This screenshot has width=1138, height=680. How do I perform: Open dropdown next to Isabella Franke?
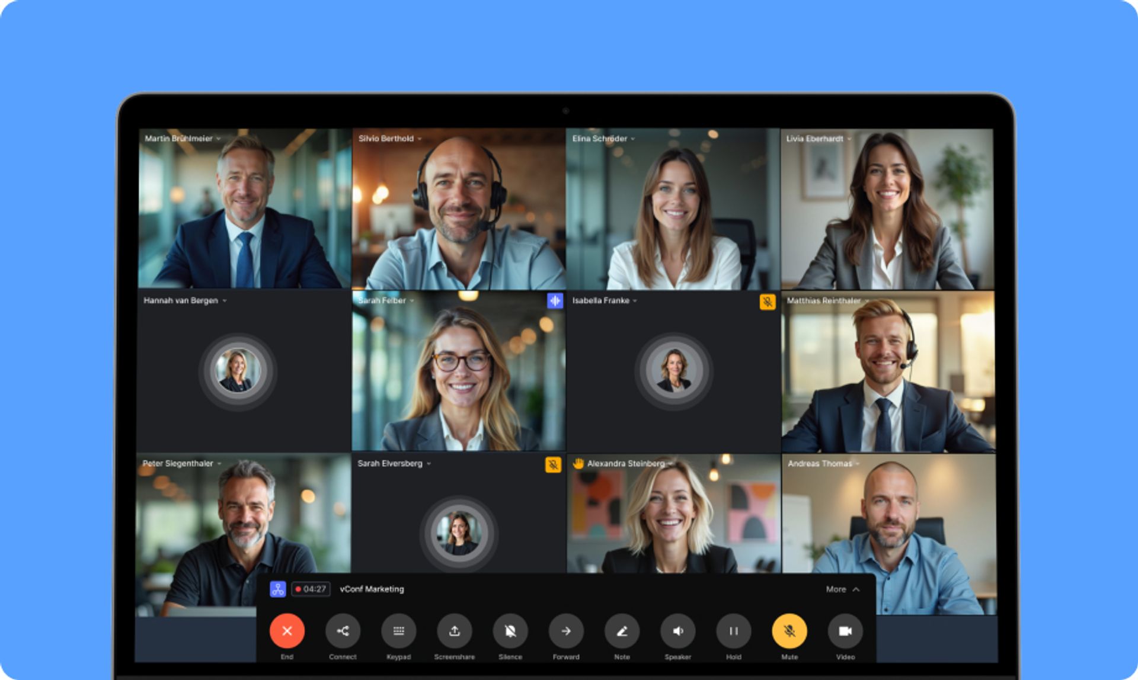coord(635,301)
